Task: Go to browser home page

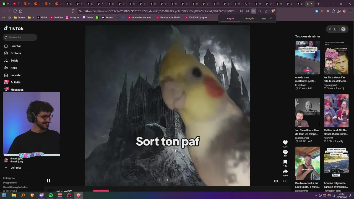Action: 21,11
